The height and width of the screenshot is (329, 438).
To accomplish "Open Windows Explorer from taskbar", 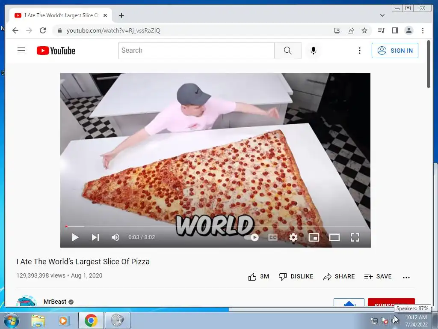I will click(x=38, y=320).
